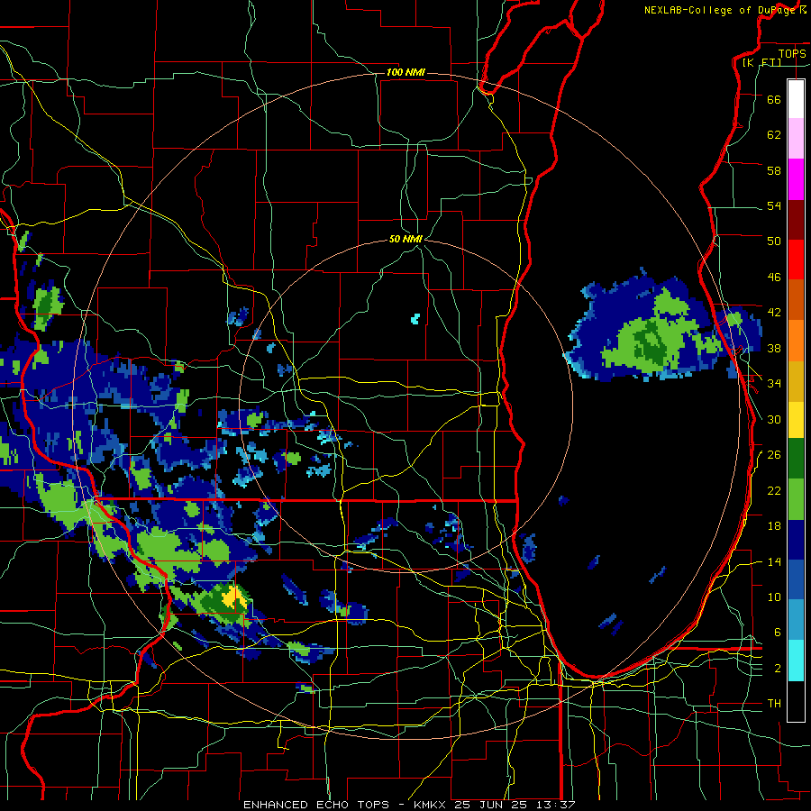Click the navy 18 kft legend swatch
811x811 pixels.
click(x=796, y=540)
